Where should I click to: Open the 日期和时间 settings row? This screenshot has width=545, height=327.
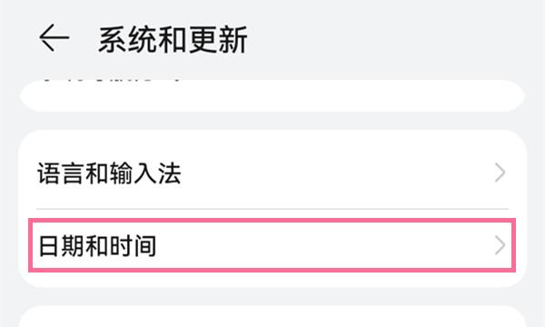[x=272, y=245]
